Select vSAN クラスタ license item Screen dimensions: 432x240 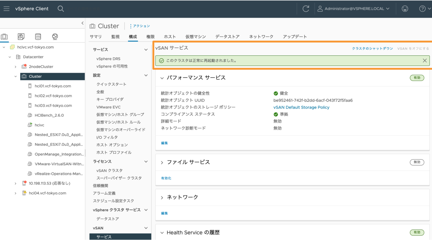point(109,171)
